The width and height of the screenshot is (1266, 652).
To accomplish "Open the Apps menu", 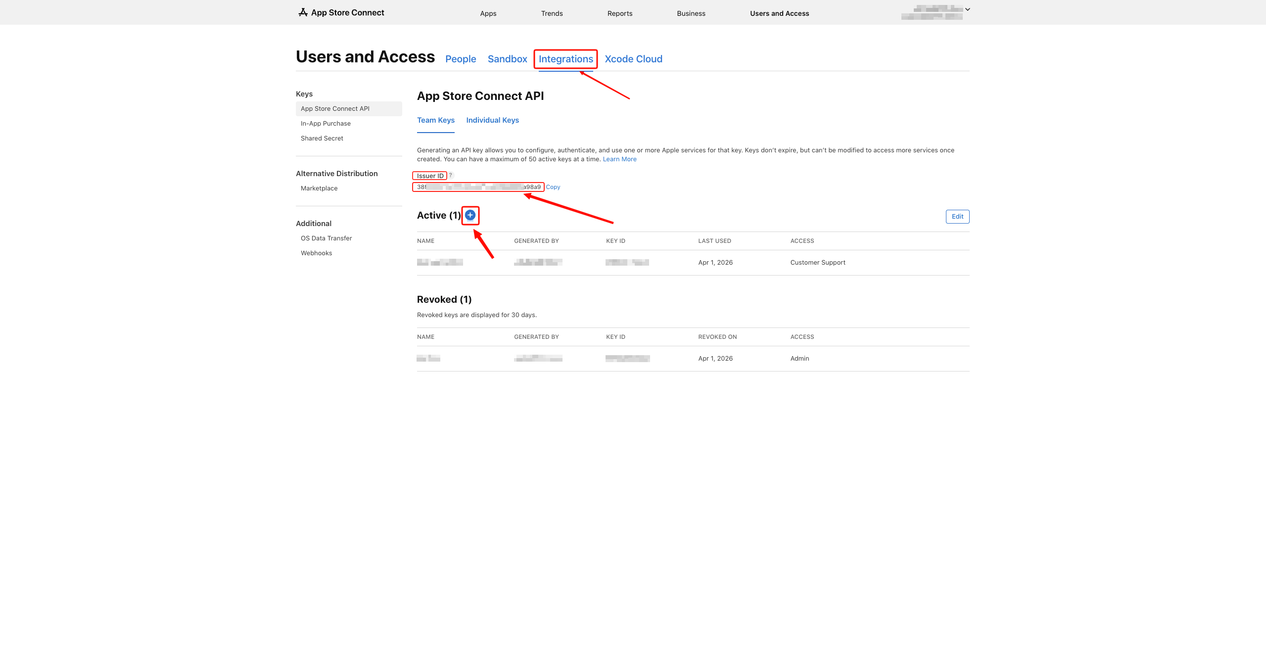I will [x=488, y=13].
